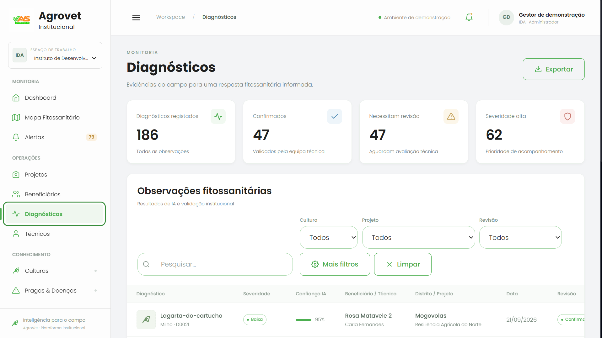602x338 pixels.
Task: Click the Limpar filters button
Action: point(403,264)
